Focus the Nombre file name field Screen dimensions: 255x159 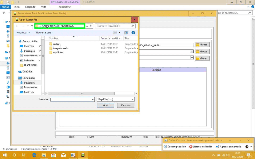click(71, 99)
